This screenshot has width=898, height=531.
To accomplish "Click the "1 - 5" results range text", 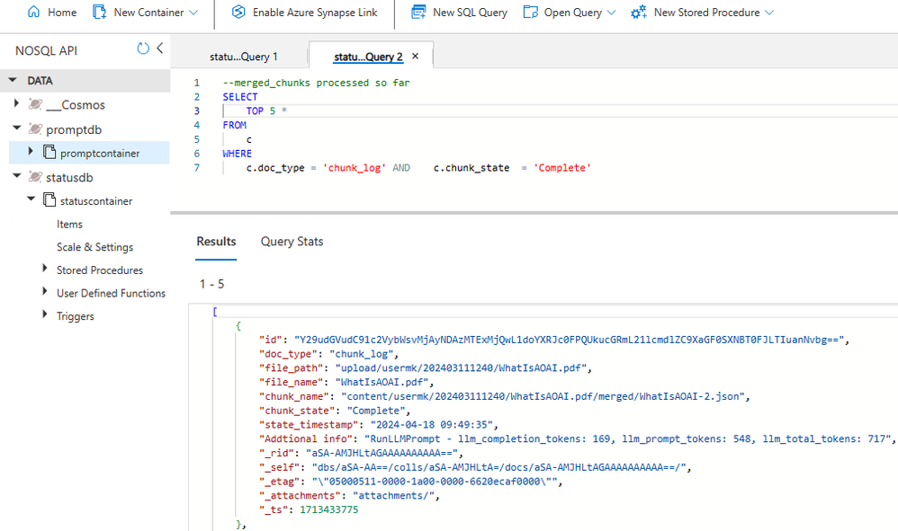I will pyautogui.click(x=211, y=284).
